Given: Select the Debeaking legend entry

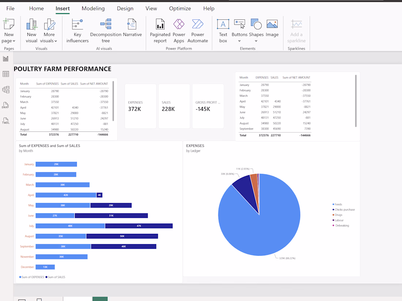Looking at the screenshot, I should (x=341, y=225).
